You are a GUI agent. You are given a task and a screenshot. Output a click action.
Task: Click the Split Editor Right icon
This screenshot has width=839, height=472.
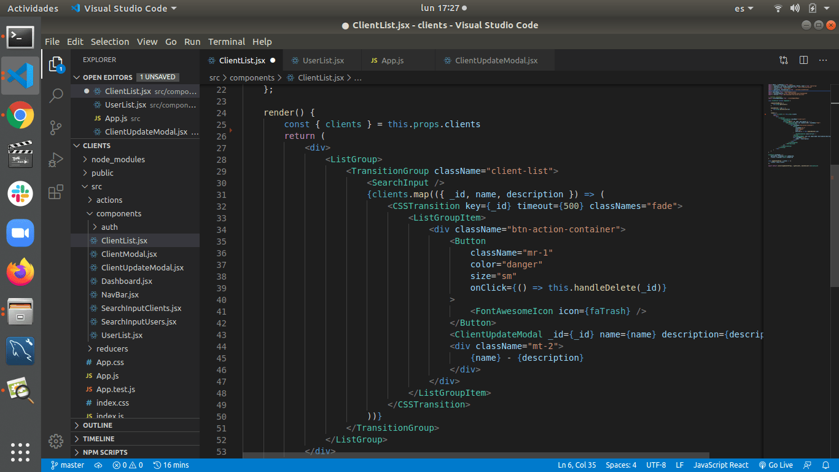tap(803, 60)
